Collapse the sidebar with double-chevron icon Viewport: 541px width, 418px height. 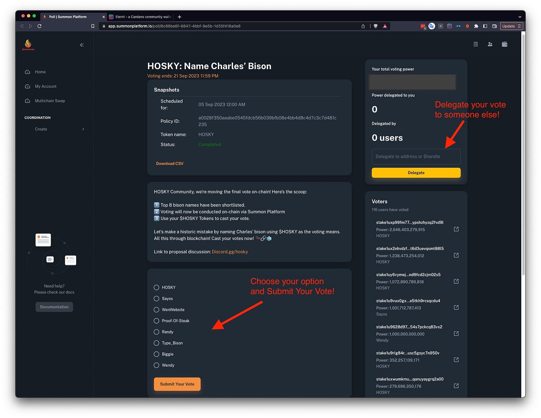pyautogui.click(x=82, y=45)
